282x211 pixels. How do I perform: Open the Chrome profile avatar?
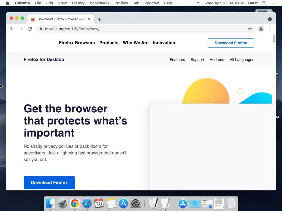click(261, 29)
